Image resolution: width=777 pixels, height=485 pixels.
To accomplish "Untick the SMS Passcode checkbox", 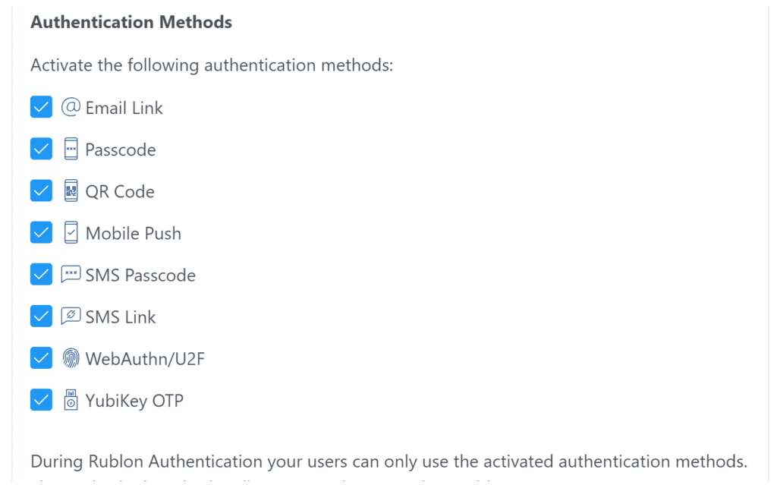I will (x=41, y=275).
